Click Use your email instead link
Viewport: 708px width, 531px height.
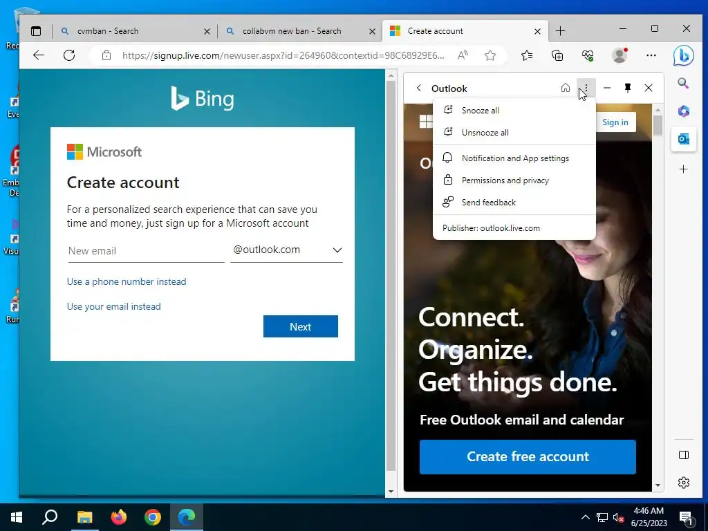(114, 306)
